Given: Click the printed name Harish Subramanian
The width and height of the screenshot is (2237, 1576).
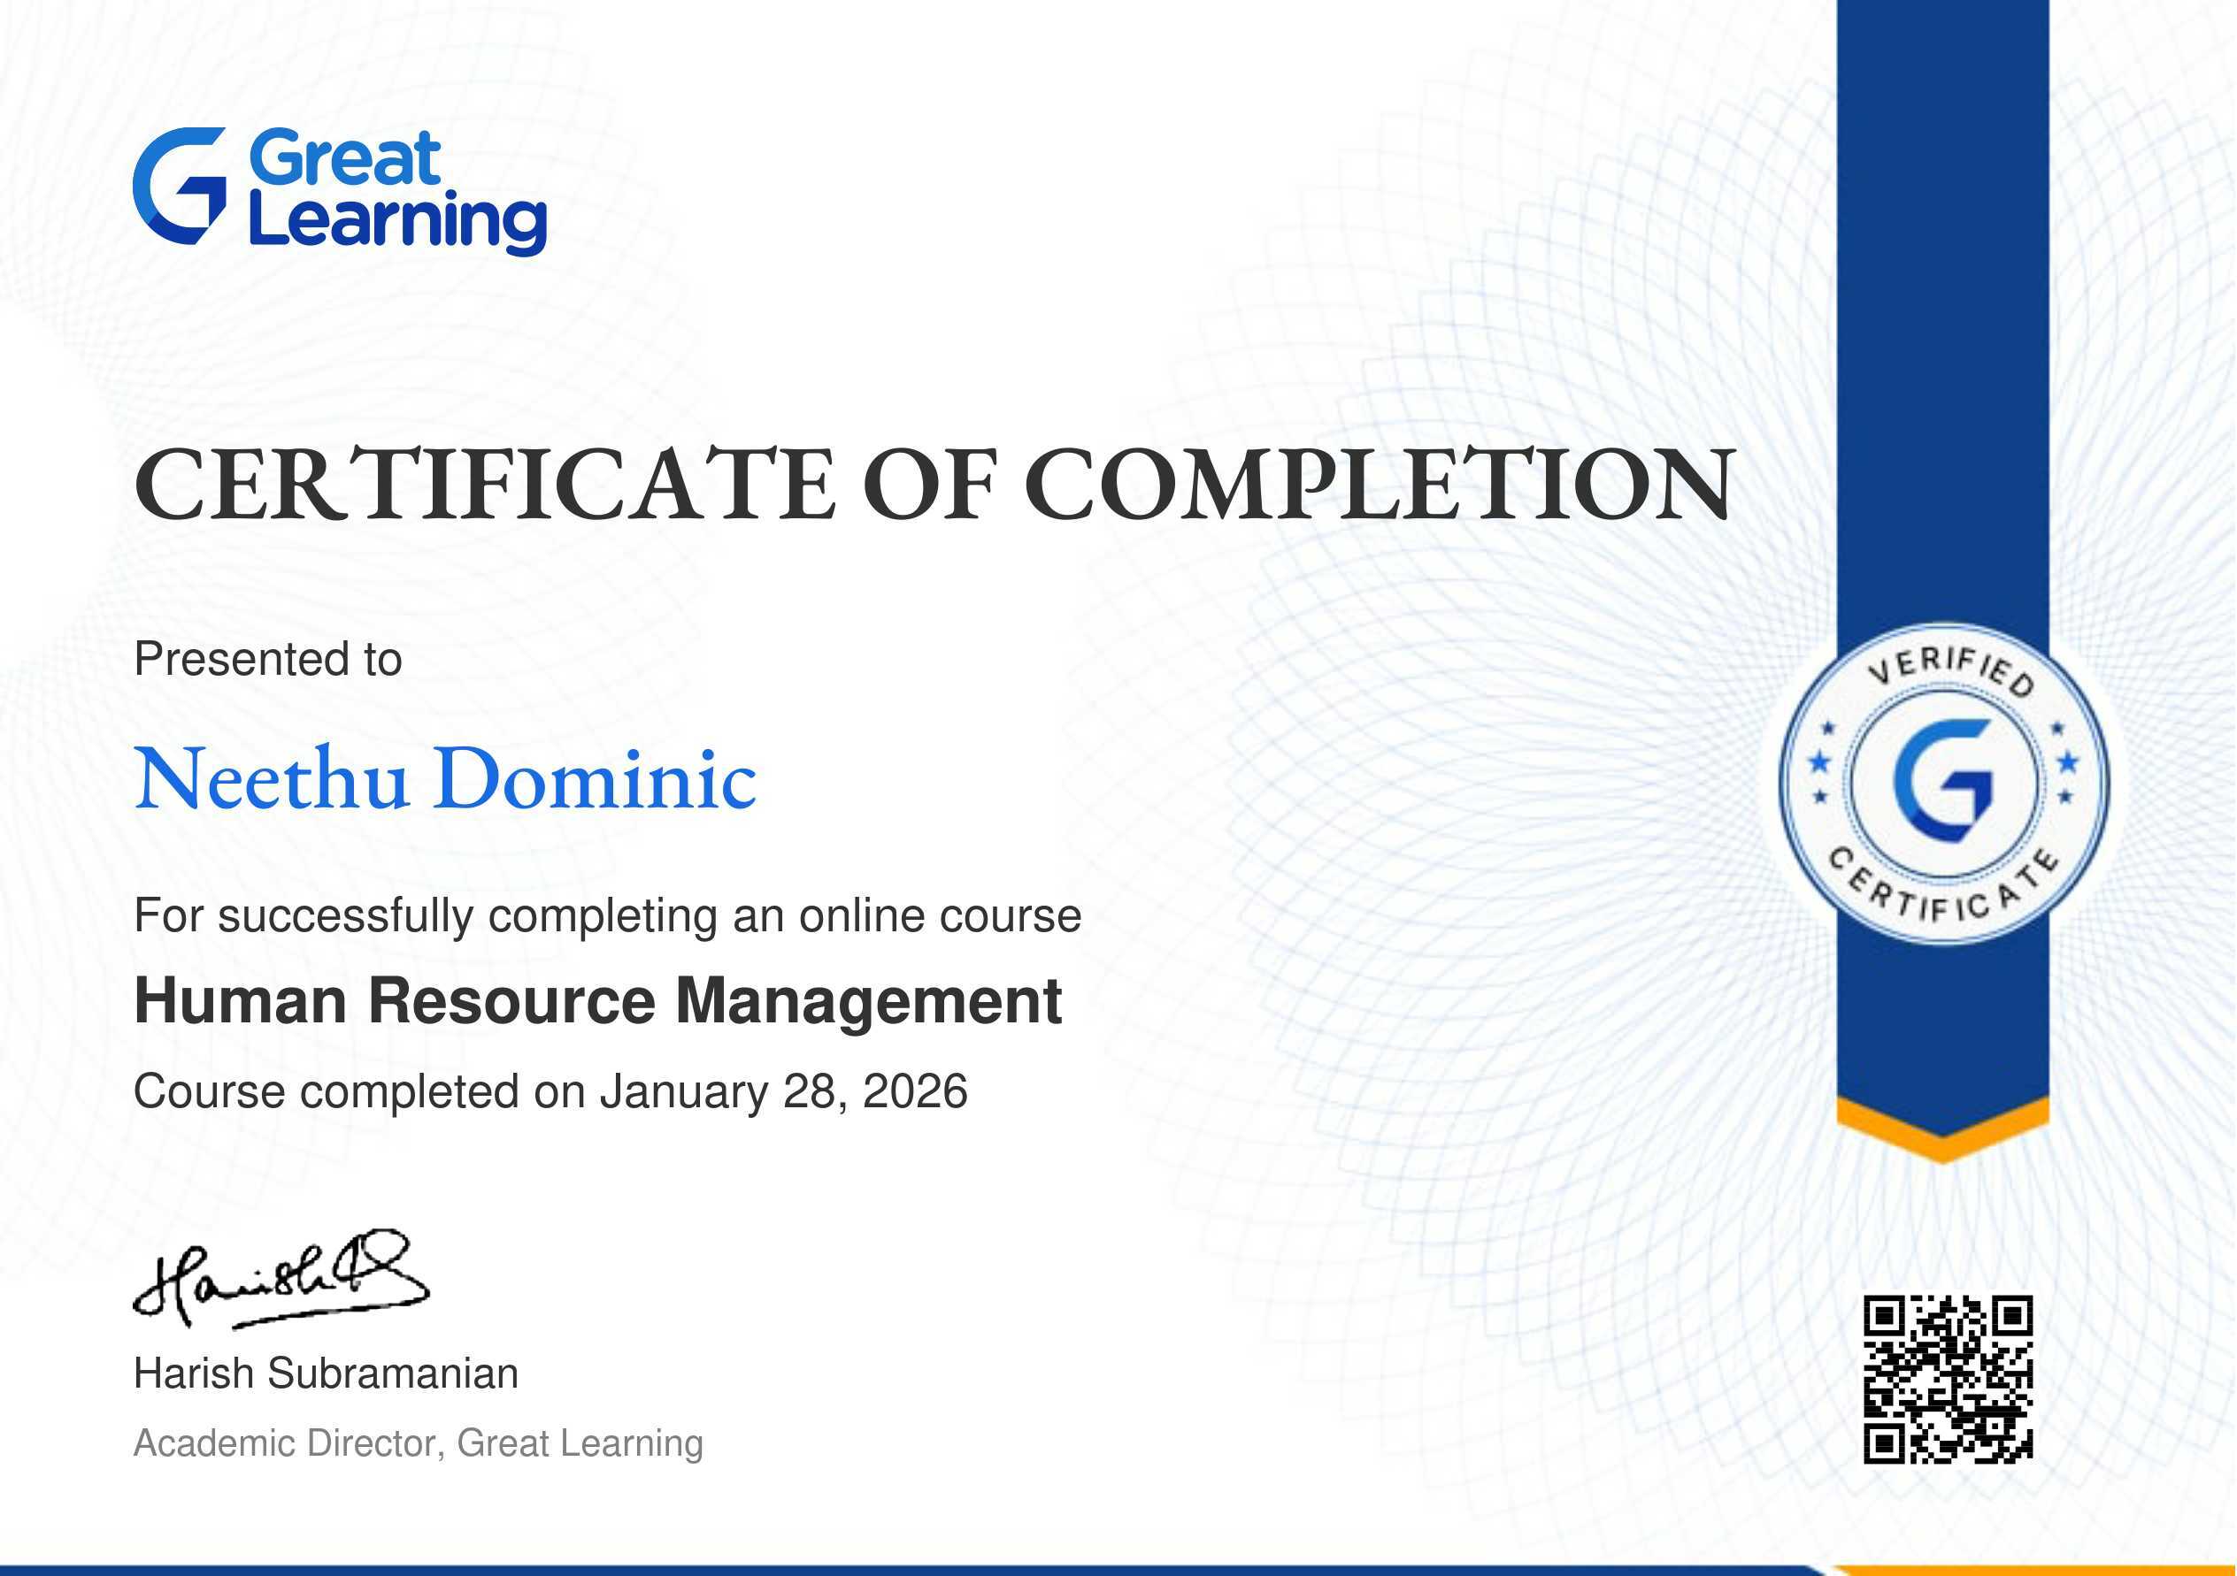Looking at the screenshot, I should pos(326,1373).
